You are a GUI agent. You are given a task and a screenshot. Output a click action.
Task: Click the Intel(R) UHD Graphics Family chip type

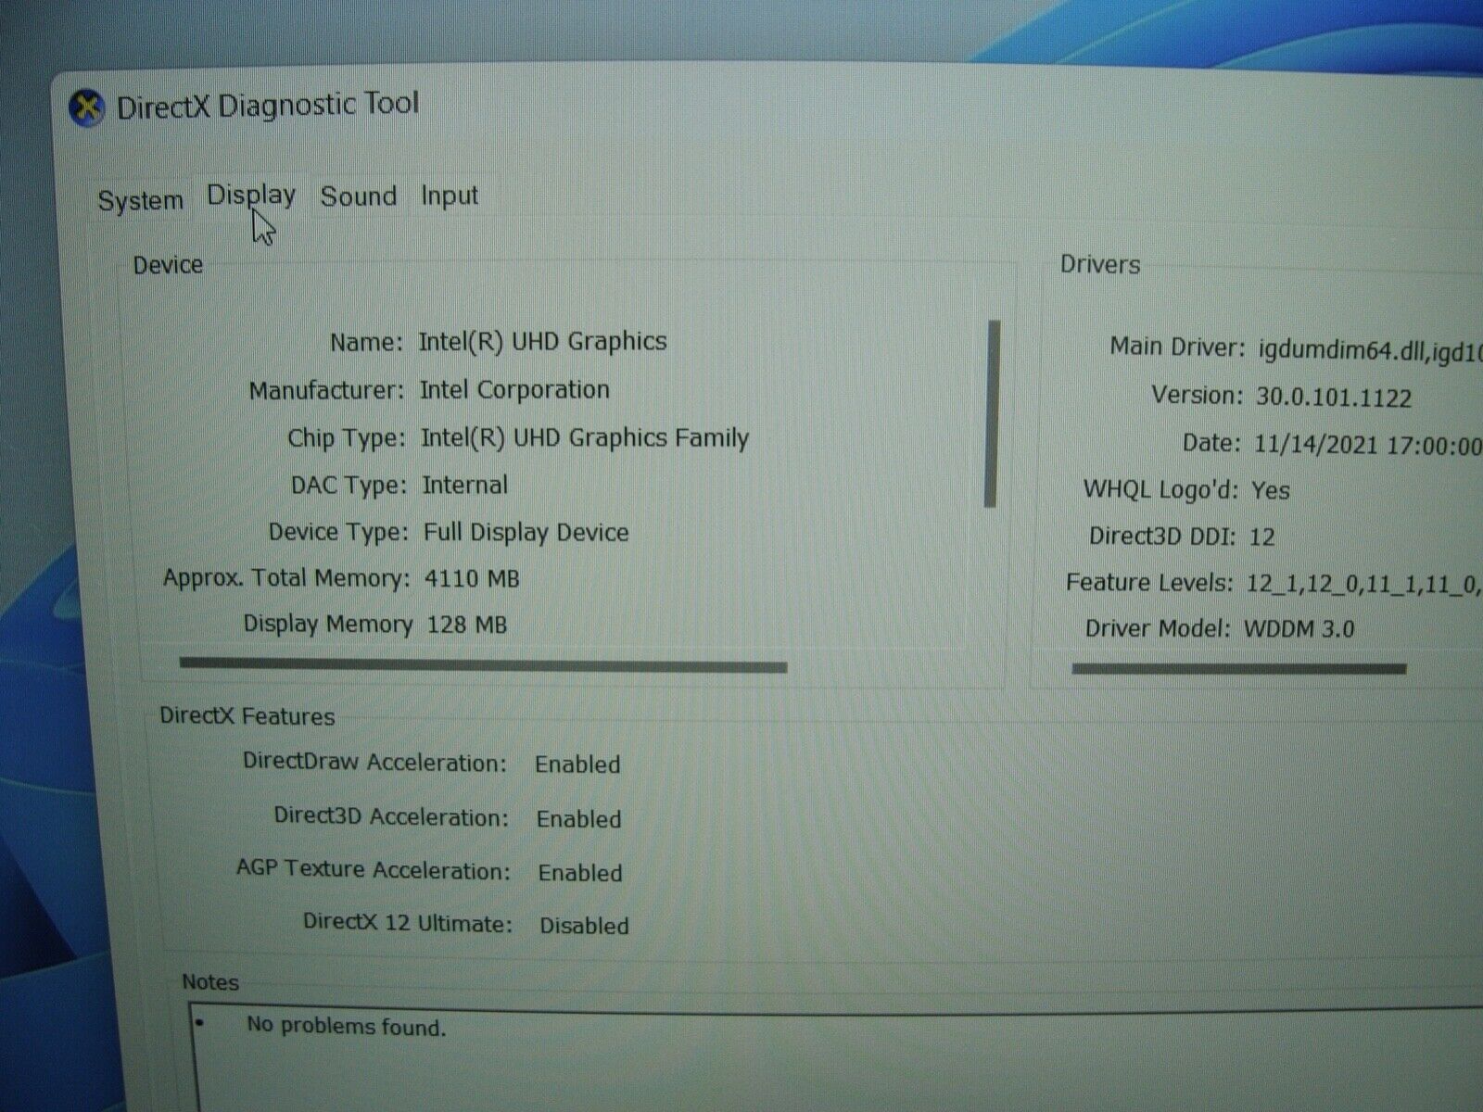tap(585, 437)
